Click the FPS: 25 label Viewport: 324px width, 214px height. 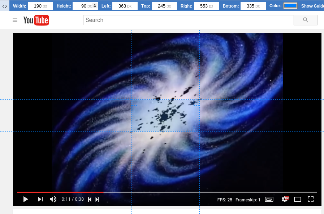point(225,200)
